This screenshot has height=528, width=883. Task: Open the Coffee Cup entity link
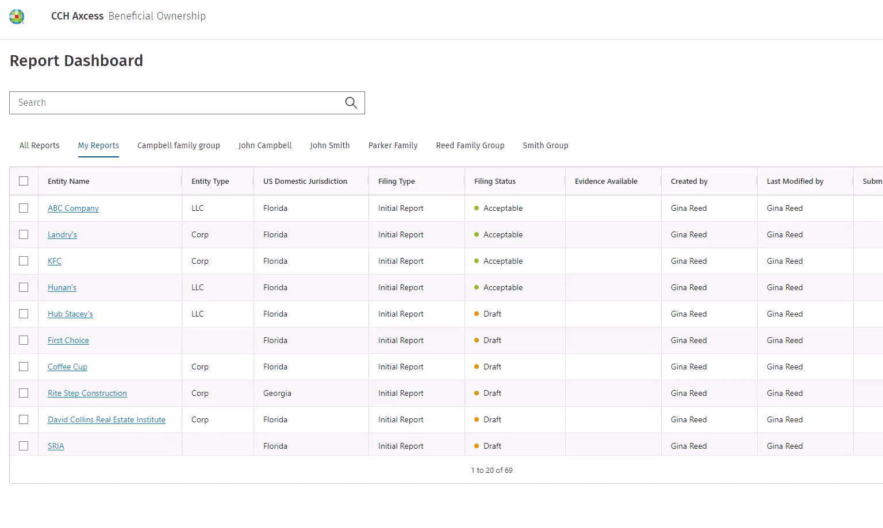tap(67, 367)
